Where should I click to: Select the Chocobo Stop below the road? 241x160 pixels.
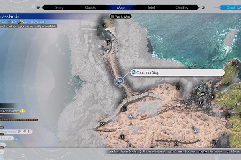[130, 116]
